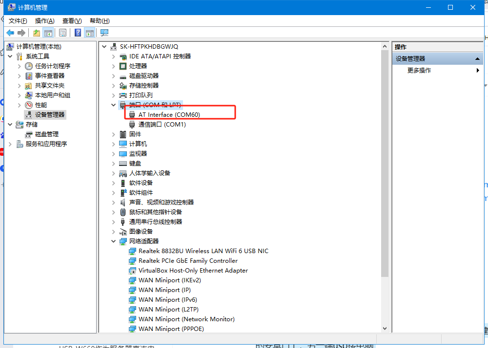This screenshot has width=488, height=348.
Task: Open the 查看(V) menu
Action: tap(72, 21)
